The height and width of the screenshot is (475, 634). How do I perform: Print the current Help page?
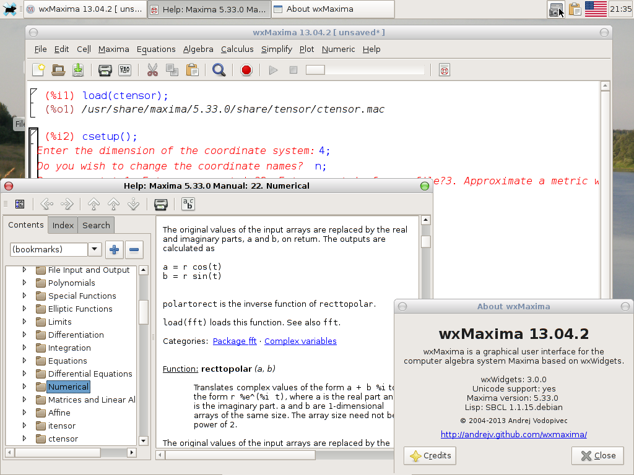tap(161, 204)
